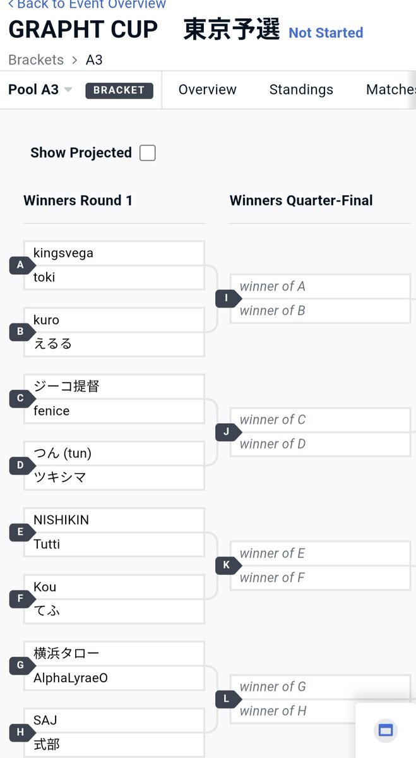Switch to the Overview tab
416x758 pixels.
(208, 90)
